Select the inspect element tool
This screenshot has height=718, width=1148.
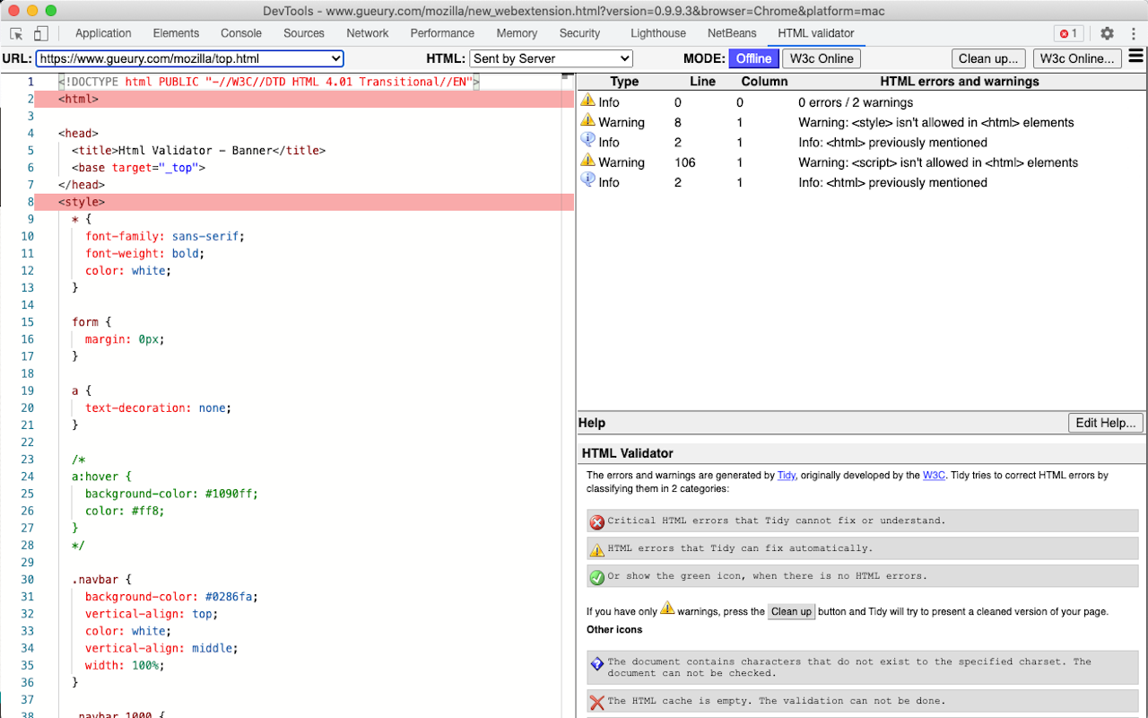point(14,32)
